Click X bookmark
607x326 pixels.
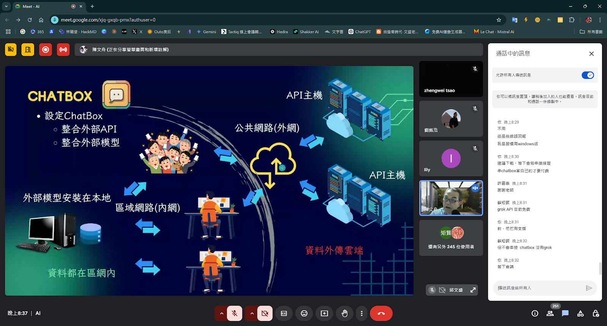137,32
